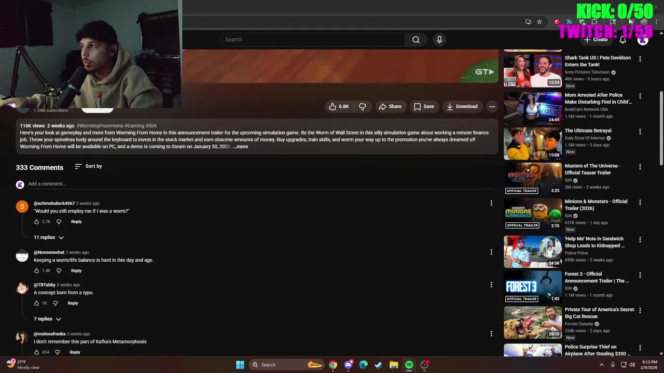The image size is (664, 373).
Task: Click the #IGN hashtag link
Action: [151, 126]
